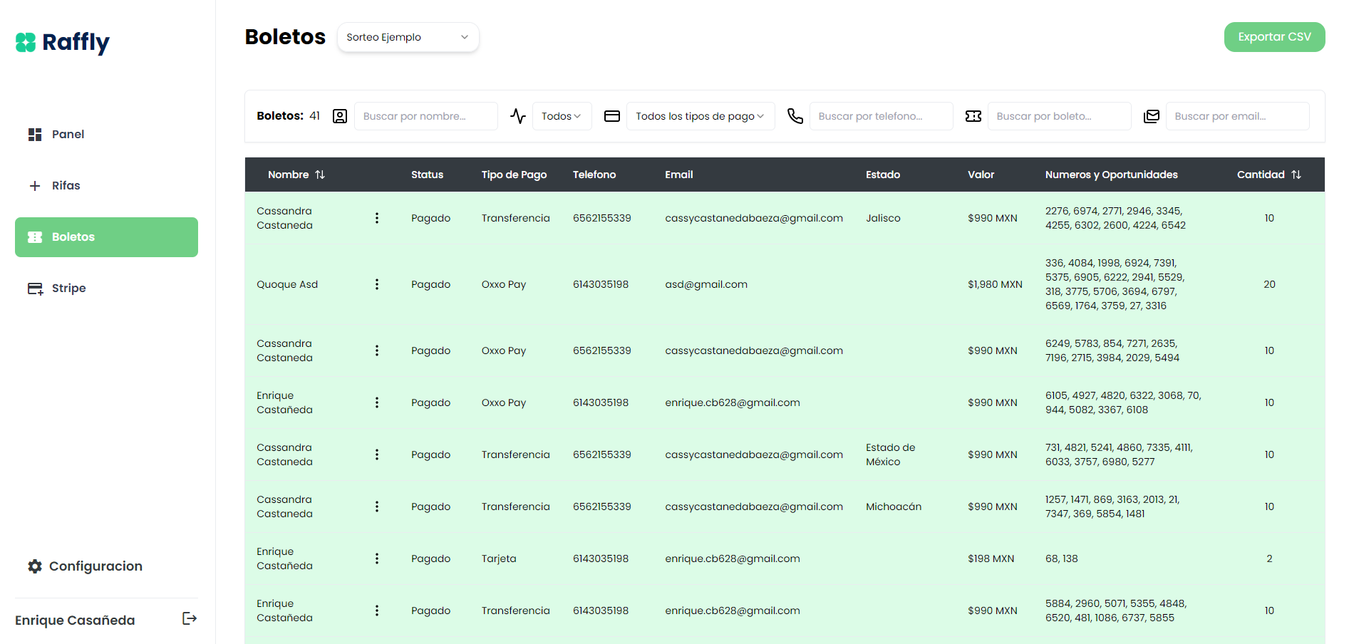1349x644 pixels.
Task: Focus the Buscar por nombre field
Action: pos(425,116)
